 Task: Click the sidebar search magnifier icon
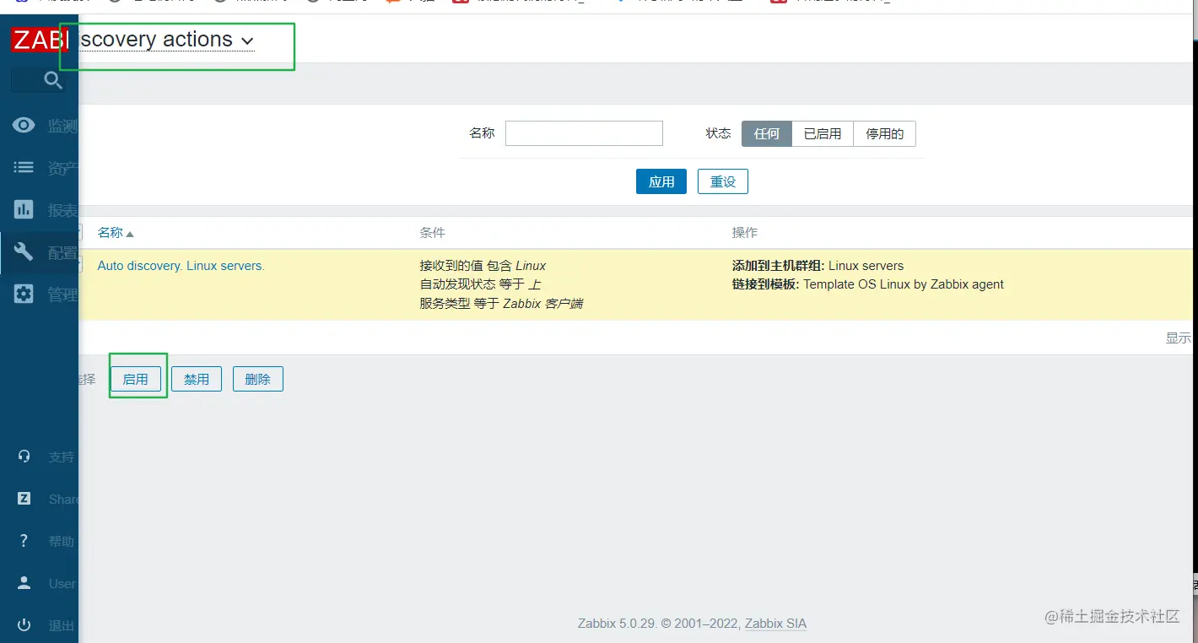coord(53,81)
